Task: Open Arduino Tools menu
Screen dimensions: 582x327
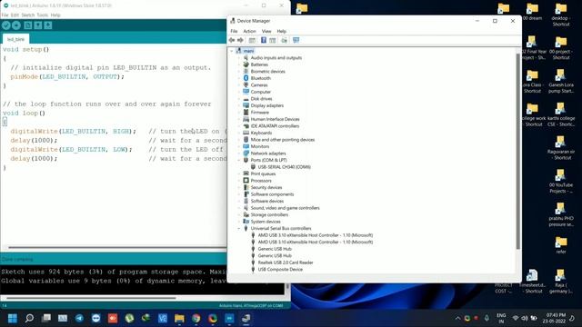Action: 43,15
